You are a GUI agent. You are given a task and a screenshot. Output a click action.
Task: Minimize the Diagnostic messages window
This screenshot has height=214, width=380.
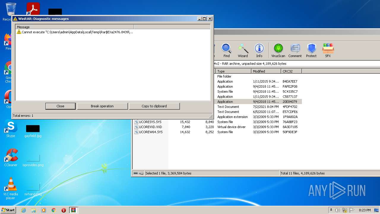point(199,19)
